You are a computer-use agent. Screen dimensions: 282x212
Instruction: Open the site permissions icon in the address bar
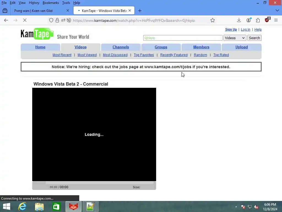point(63,20)
